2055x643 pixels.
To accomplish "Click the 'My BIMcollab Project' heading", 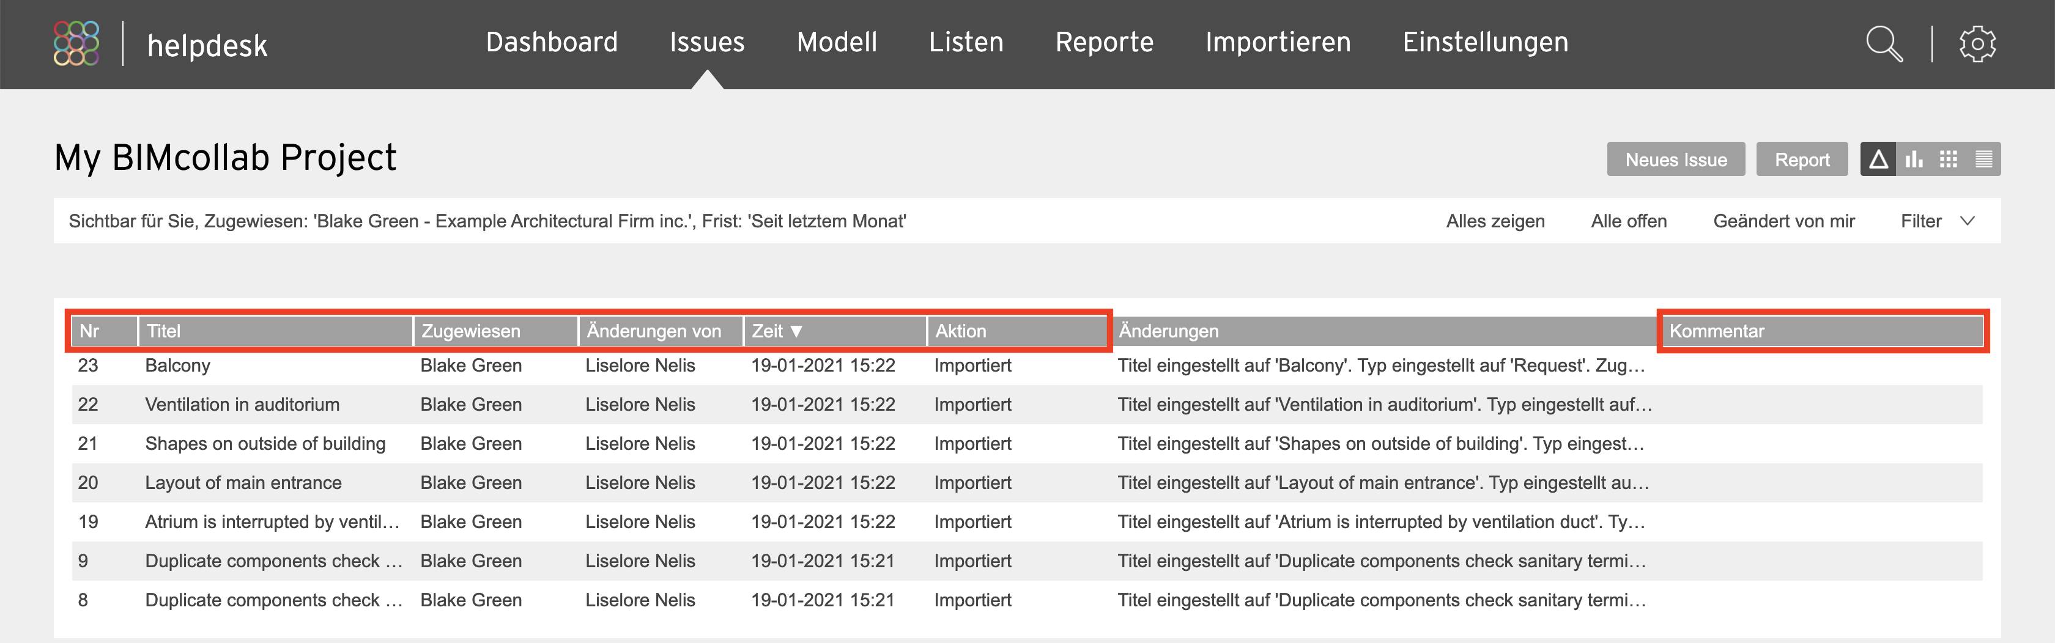I will pos(225,157).
